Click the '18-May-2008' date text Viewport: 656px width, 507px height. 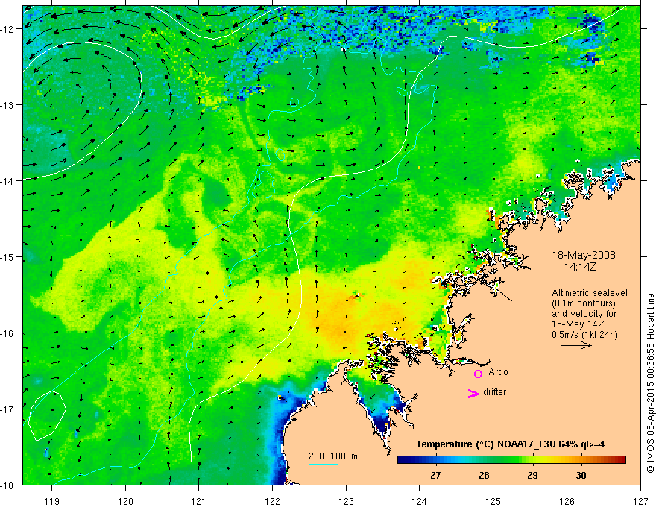[584, 255]
